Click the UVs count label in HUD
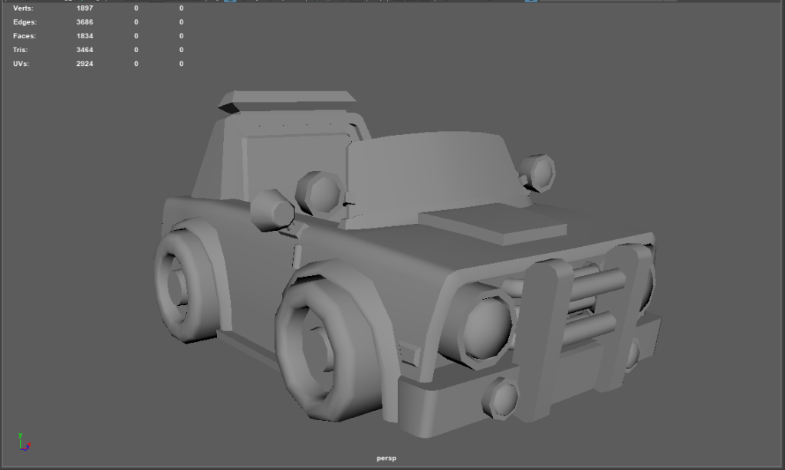This screenshot has height=470, width=785. pyautogui.click(x=21, y=64)
